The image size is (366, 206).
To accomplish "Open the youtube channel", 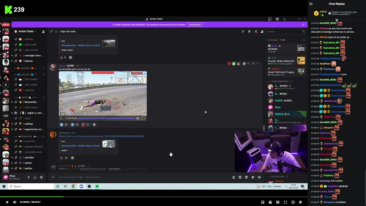I will 29,158.
